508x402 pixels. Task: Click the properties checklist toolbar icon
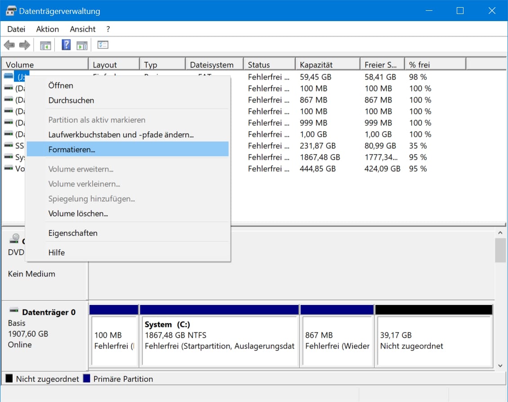(x=102, y=44)
